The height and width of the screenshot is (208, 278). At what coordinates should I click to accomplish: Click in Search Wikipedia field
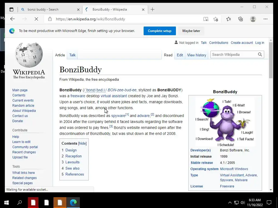coord(234,54)
